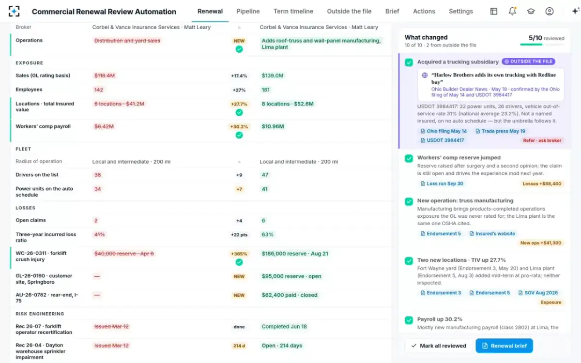Click the Losses +$88,400 tag
Image resolution: width=581 pixels, height=363 pixels.
tap(542, 183)
